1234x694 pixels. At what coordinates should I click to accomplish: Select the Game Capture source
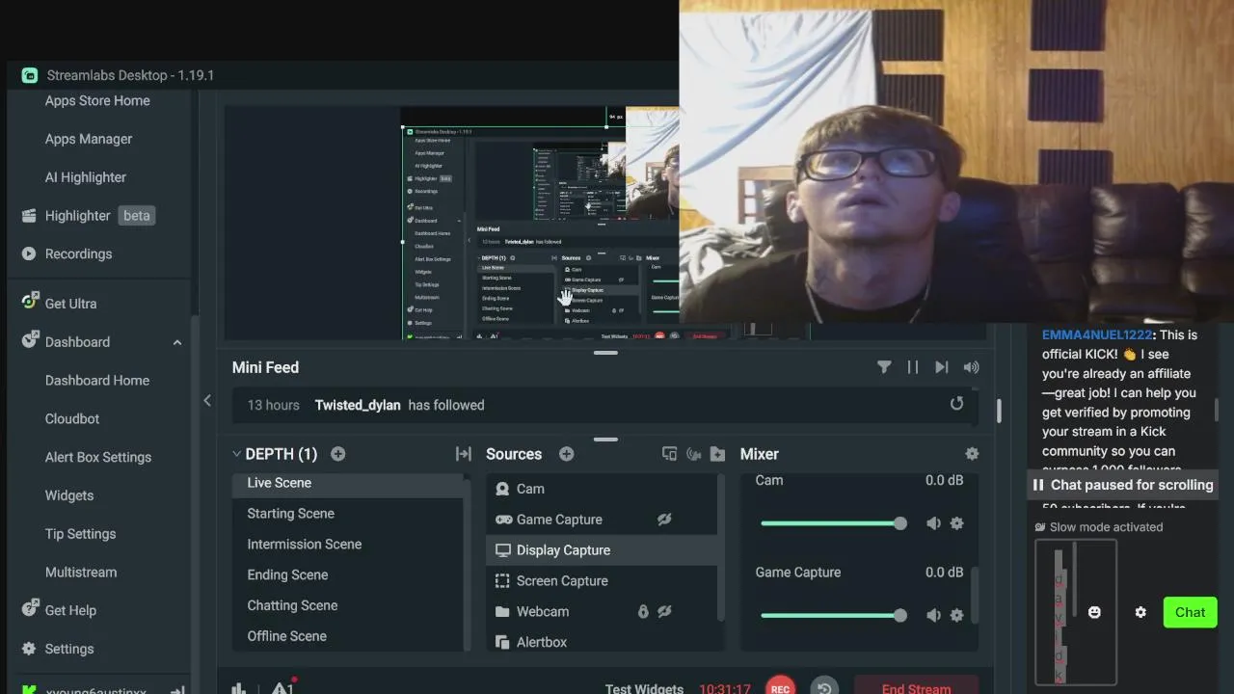tap(603, 520)
